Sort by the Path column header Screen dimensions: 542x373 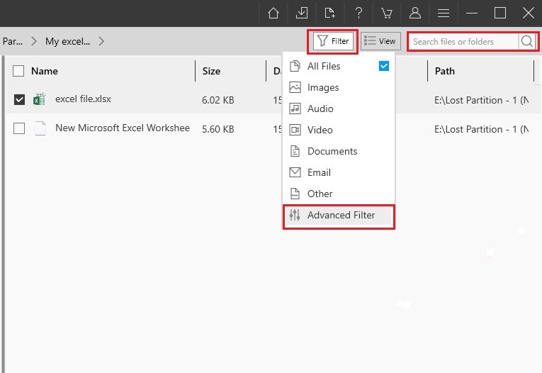coord(444,71)
